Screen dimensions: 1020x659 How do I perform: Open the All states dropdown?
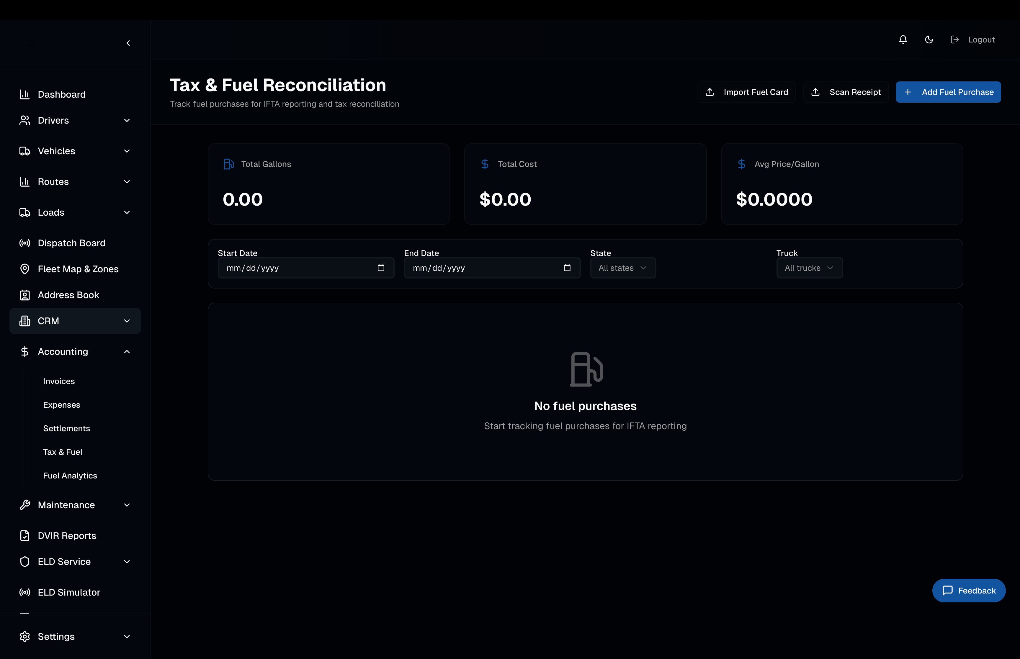622,268
